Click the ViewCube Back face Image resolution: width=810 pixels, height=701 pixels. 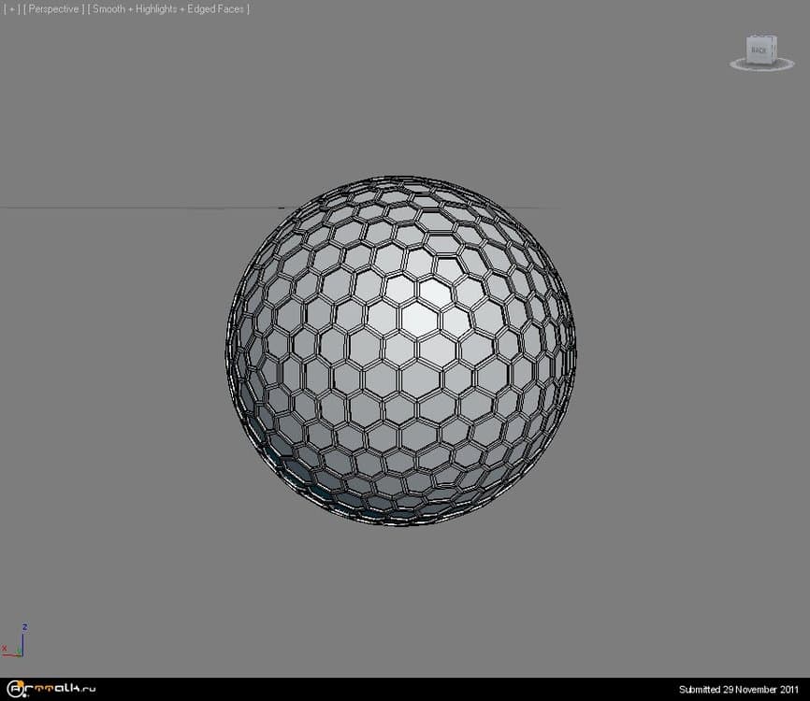[759, 50]
